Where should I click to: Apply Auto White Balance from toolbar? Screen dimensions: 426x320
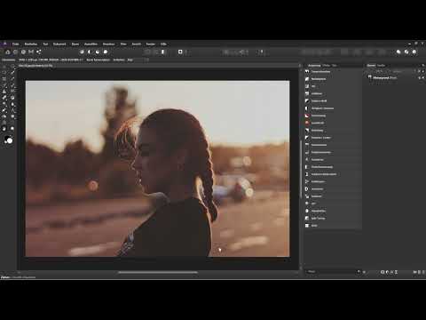106,52
